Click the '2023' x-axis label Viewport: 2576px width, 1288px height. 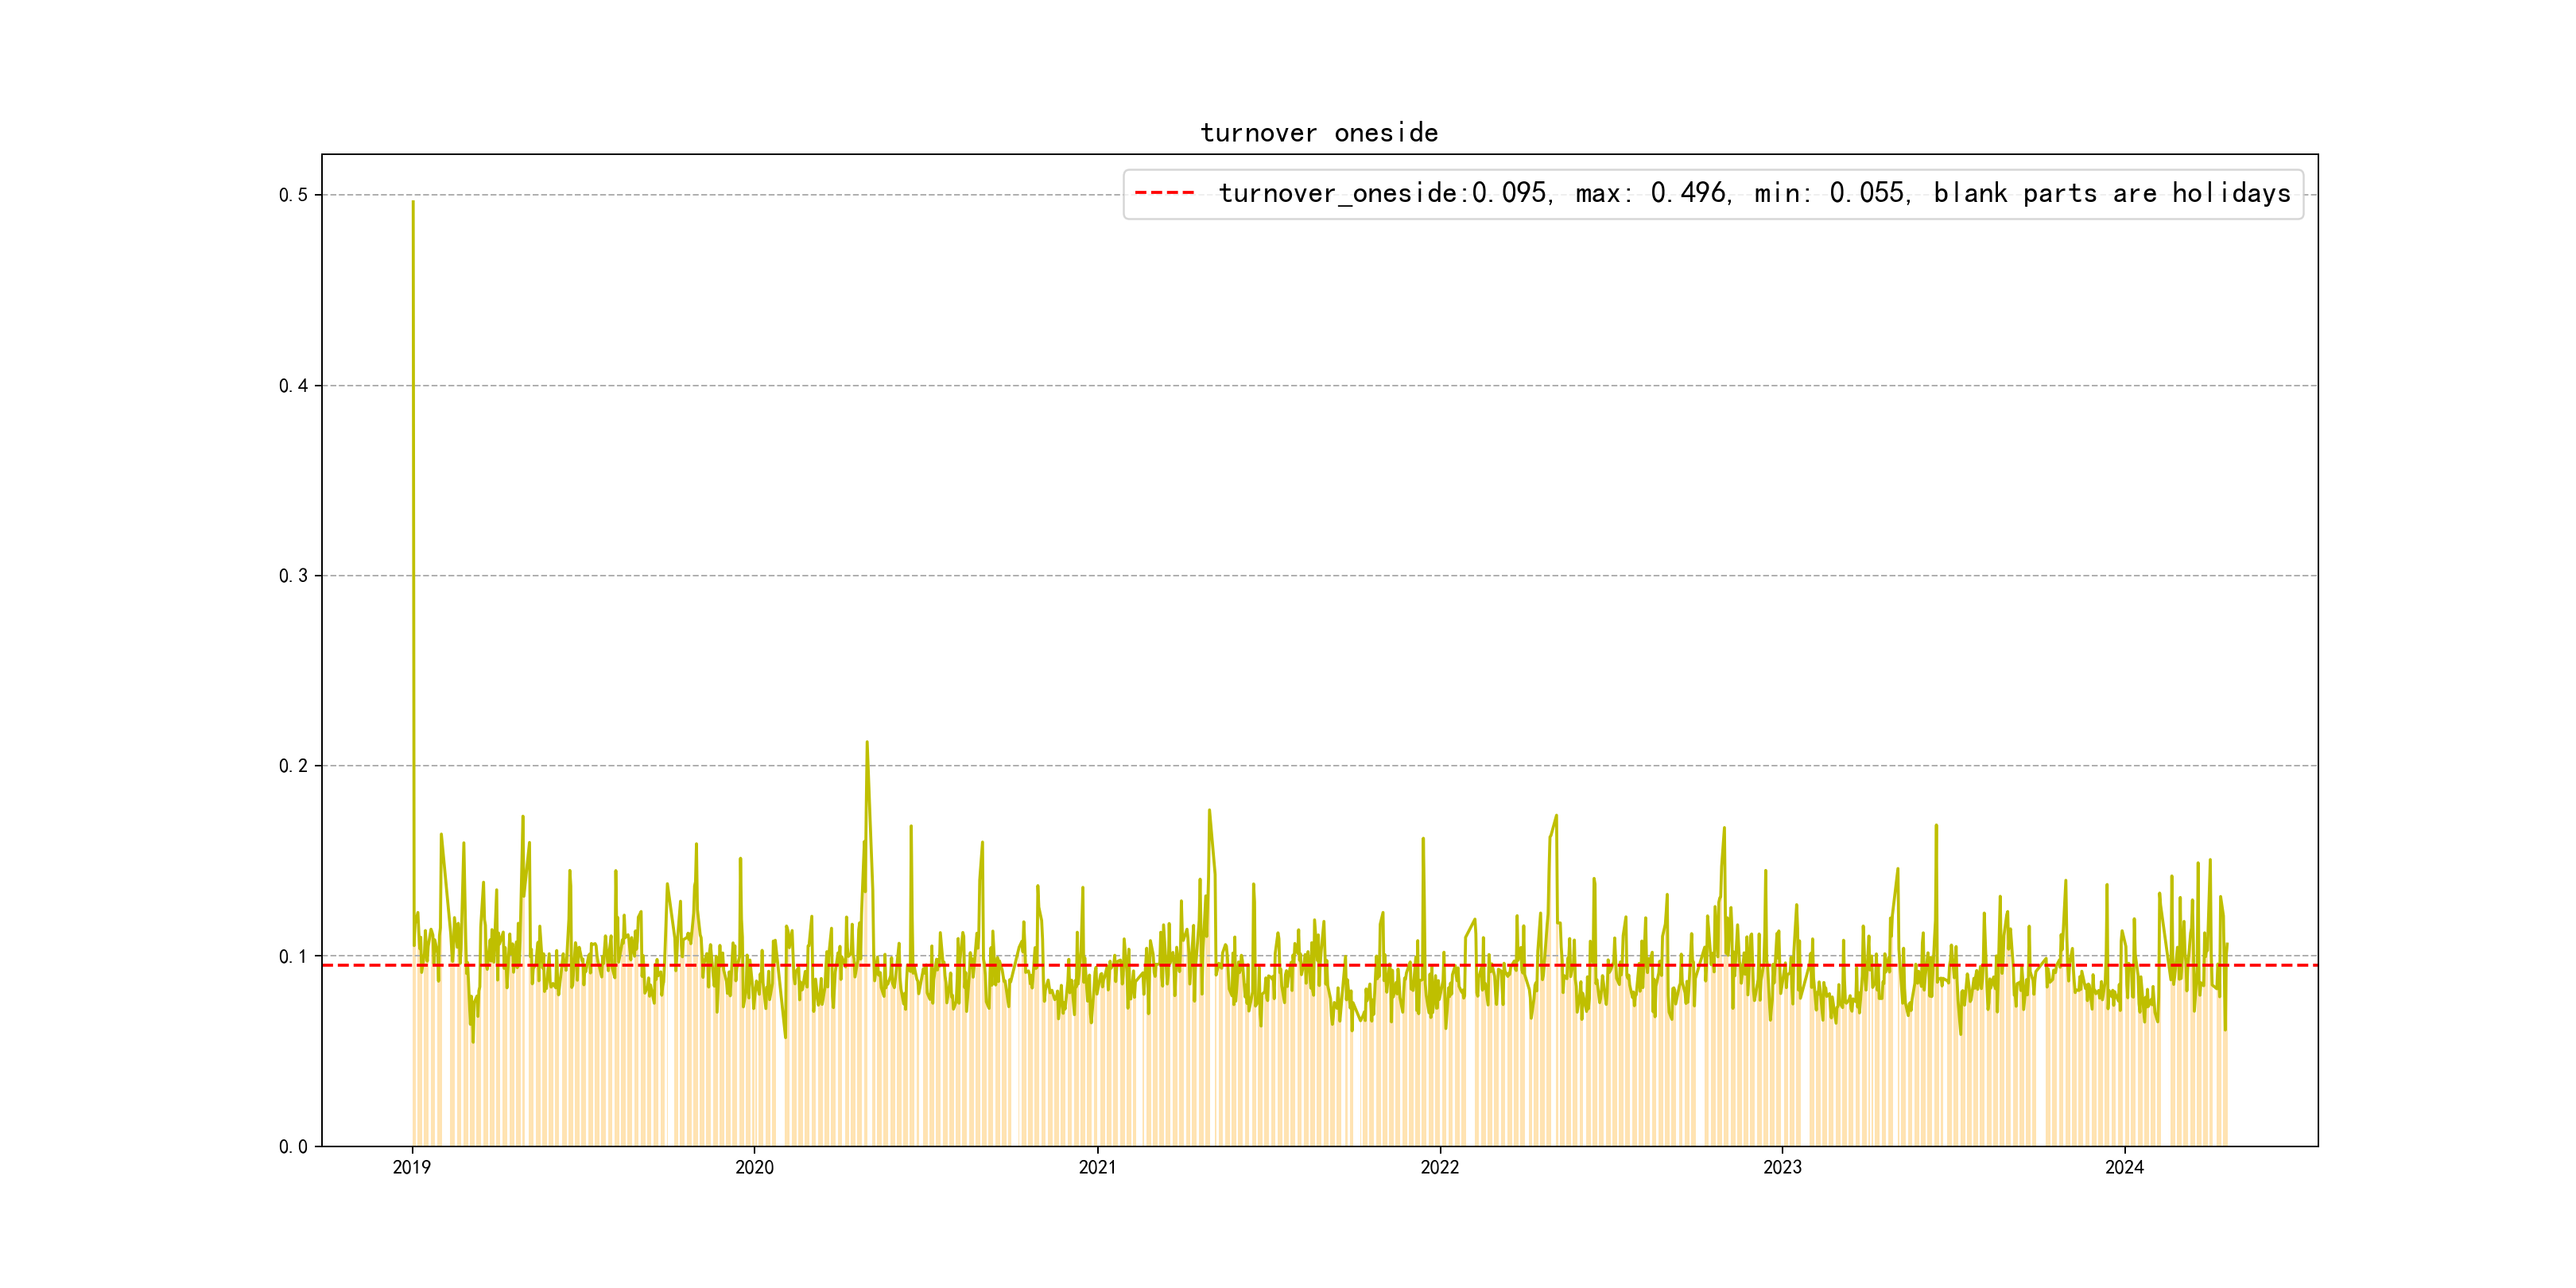(1782, 1167)
